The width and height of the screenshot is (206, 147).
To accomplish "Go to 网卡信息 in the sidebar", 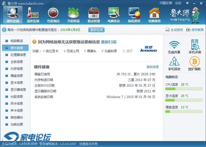I will coord(15,104).
